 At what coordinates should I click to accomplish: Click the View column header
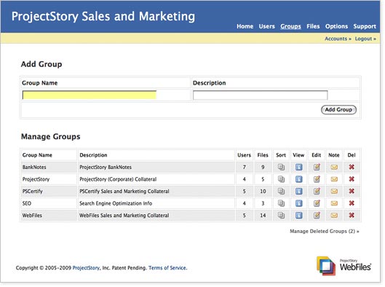click(x=298, y=155)
